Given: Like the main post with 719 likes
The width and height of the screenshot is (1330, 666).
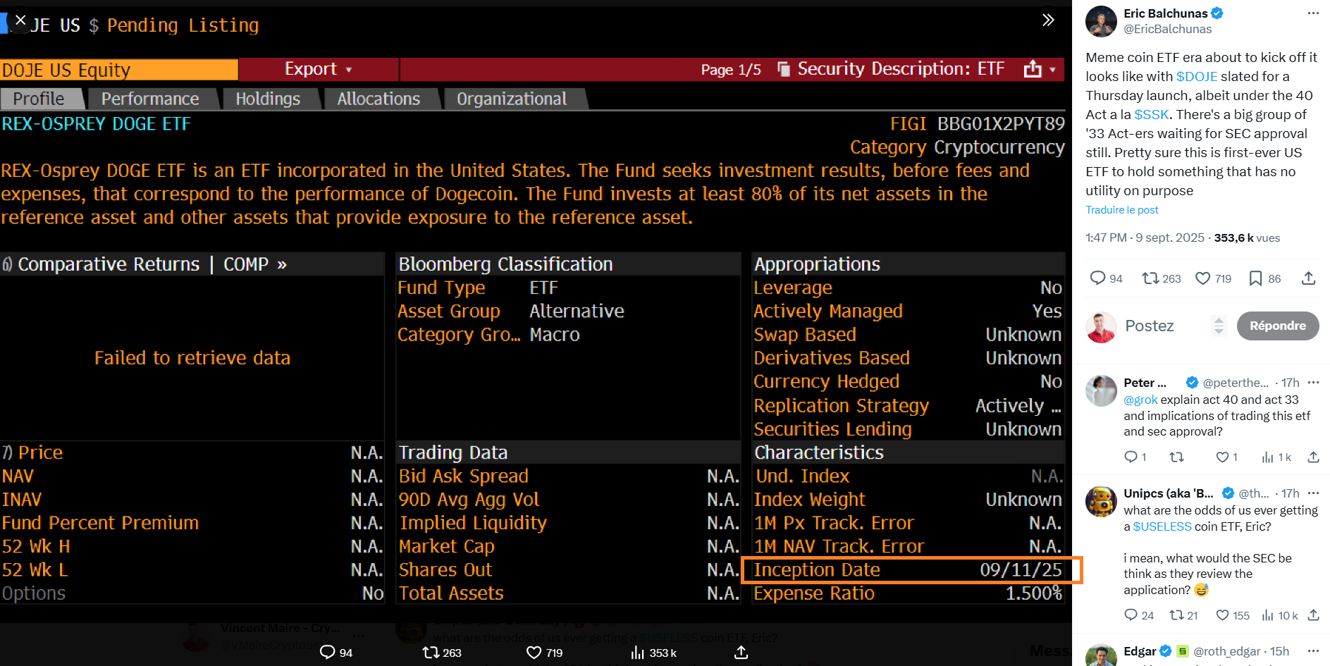Looking at the screenshot, I should [1203, 278].
